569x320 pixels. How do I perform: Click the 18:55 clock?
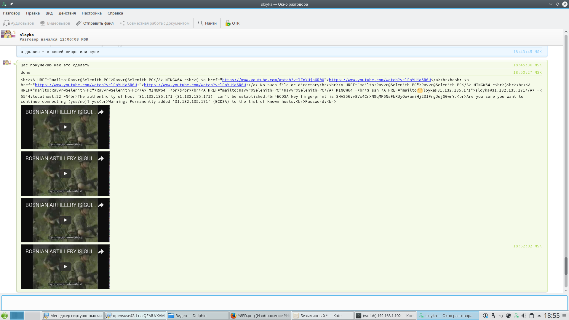pos(552,316)
